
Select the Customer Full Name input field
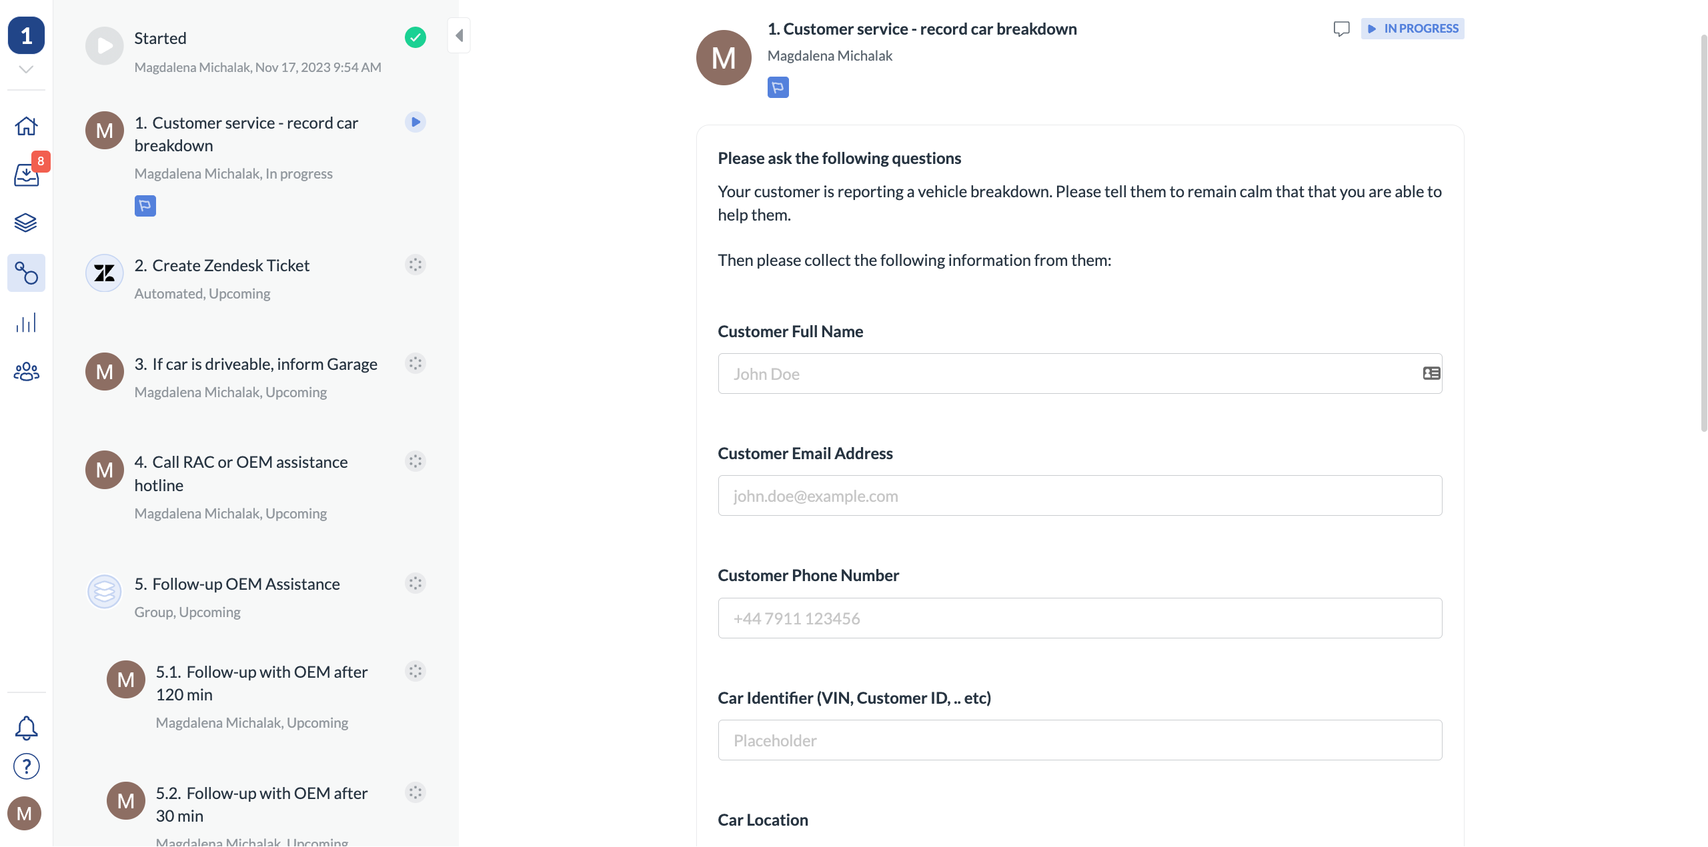[x=1080, y=373]
